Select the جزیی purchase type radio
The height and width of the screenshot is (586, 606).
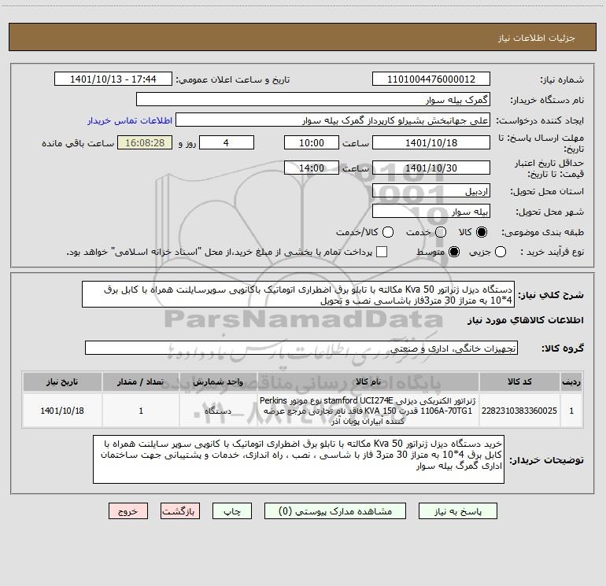pyautogui.click(x=501, y=252)
